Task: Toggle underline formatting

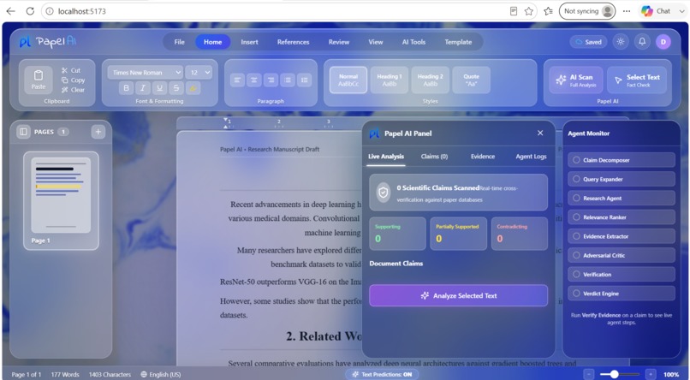Action: (159, 88)
